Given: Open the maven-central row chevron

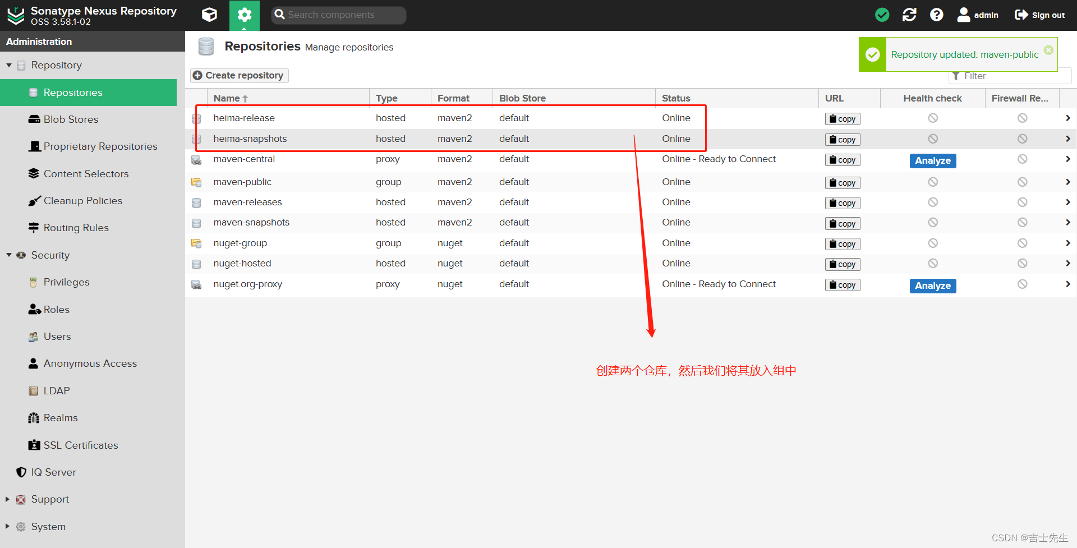Looking at the screenshot, I should 1068,159.
